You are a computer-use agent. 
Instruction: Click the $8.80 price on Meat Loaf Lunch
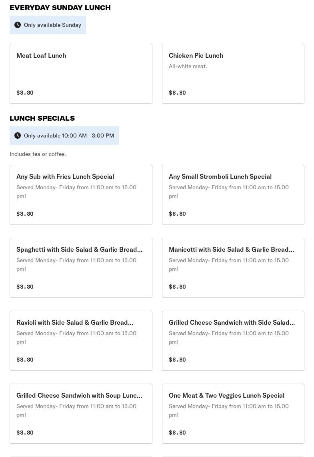(25, 93)
